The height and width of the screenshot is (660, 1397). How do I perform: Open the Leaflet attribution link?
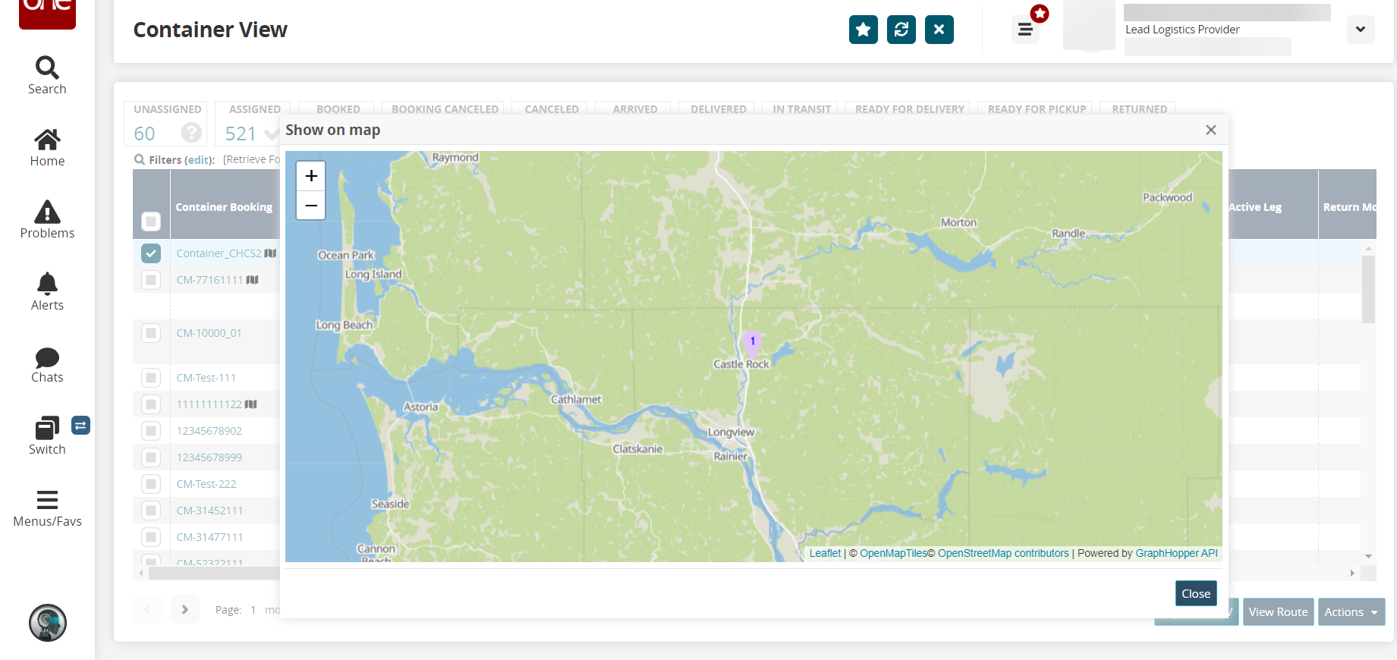(x=825, y=553)
